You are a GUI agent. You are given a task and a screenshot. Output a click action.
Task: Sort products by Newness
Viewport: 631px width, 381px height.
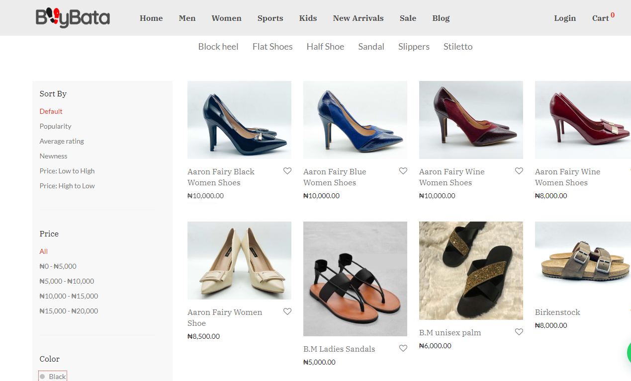pyautogui.click(x=53, y=156)
